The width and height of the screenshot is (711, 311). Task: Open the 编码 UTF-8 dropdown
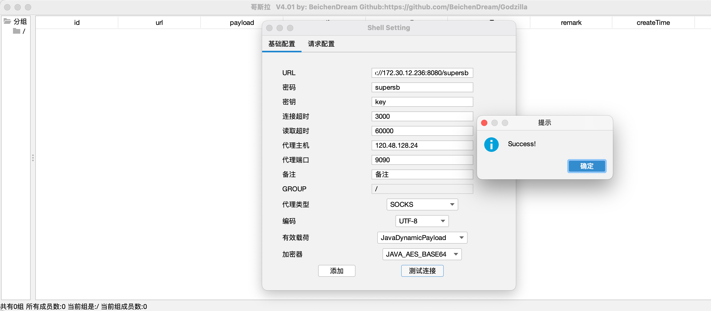pyautogui.click(x=422, y=221)
